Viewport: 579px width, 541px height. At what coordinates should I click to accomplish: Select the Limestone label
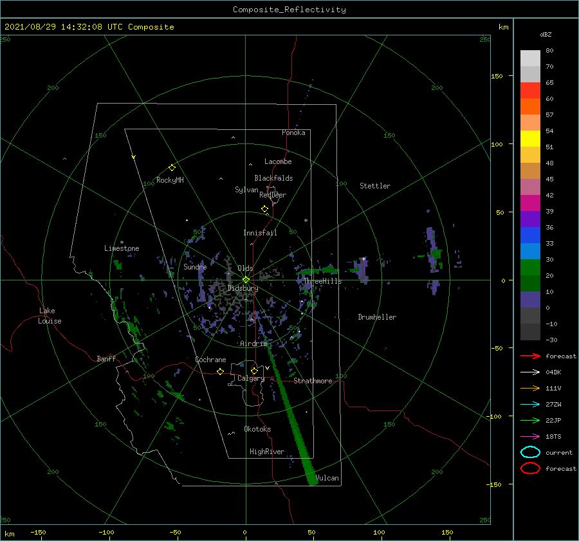click(122, 248)
